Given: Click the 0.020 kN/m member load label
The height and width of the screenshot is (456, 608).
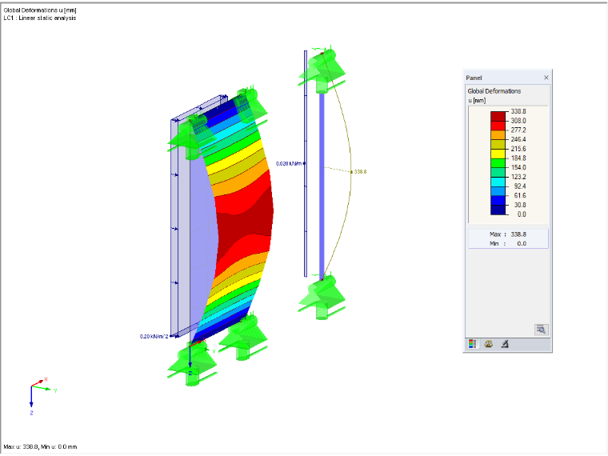Looking at the screenshot, I should 289,164.
